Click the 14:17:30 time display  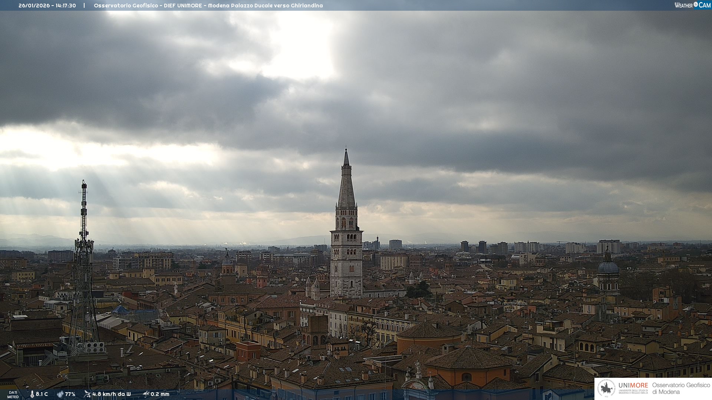tap(66, 6)
